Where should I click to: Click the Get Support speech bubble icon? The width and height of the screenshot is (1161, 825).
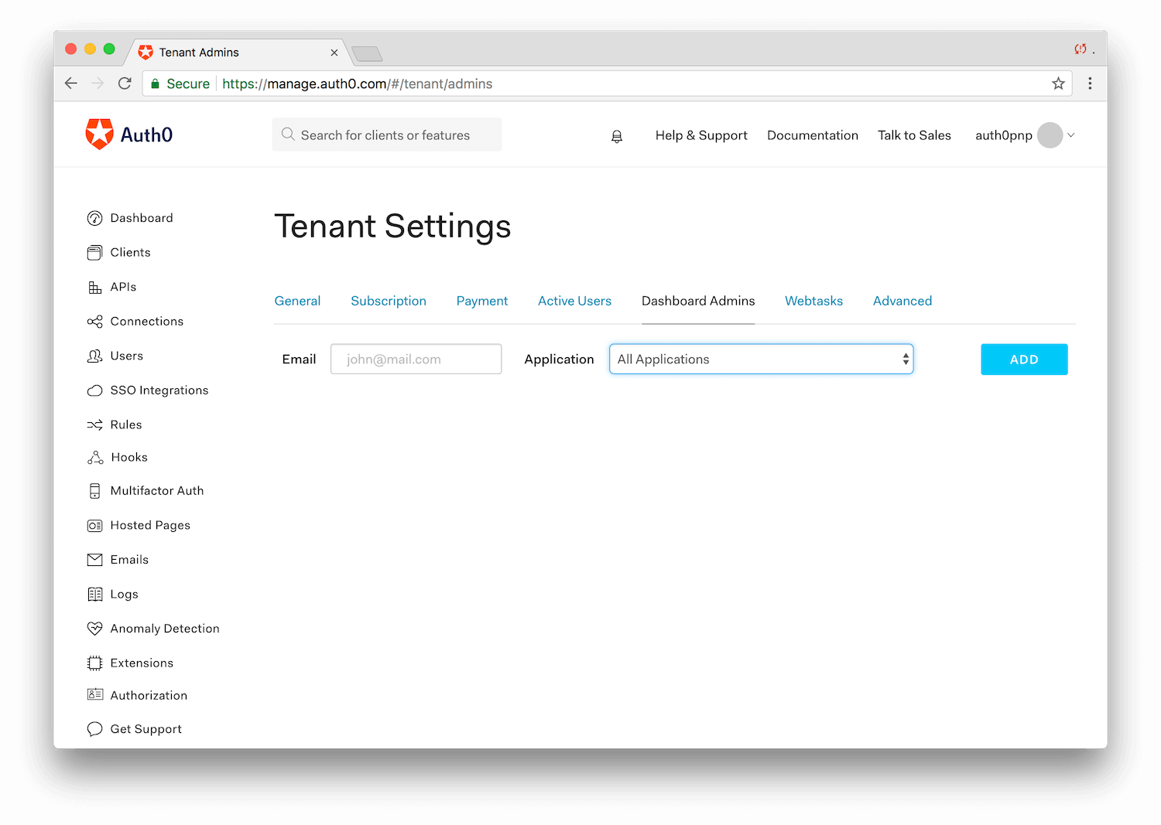pos(94,729)
